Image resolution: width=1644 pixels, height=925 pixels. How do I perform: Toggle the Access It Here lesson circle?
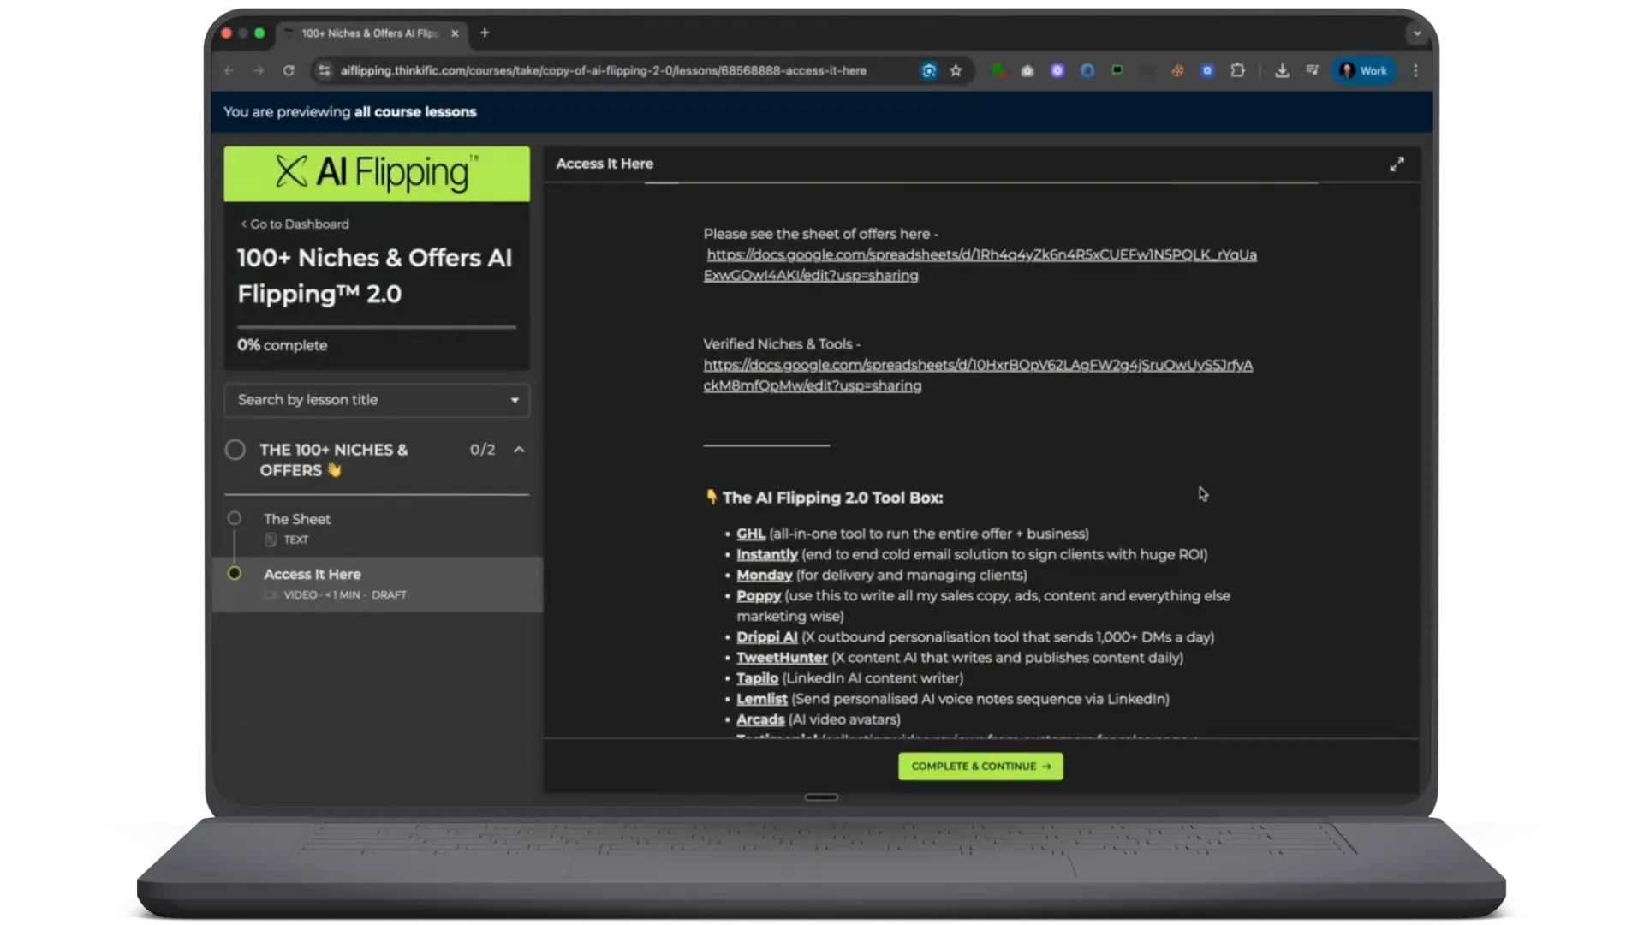click(234, 573)
